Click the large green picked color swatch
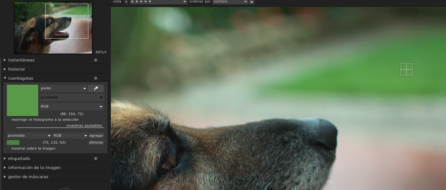 click(23, 100)
